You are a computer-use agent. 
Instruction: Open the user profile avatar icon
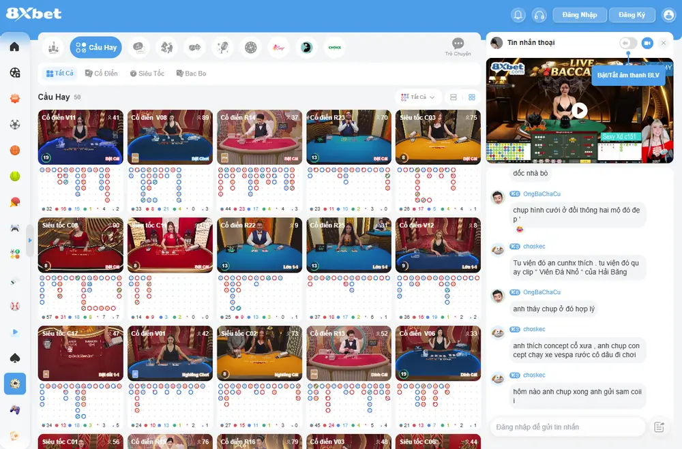(x=668, y=15)
